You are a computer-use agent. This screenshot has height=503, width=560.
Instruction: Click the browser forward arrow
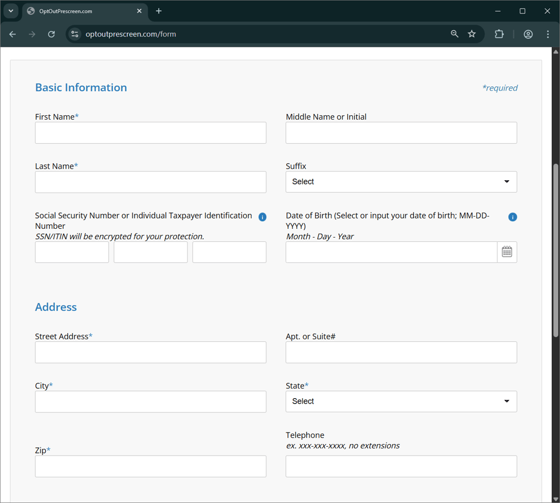[x=32, y=34]
